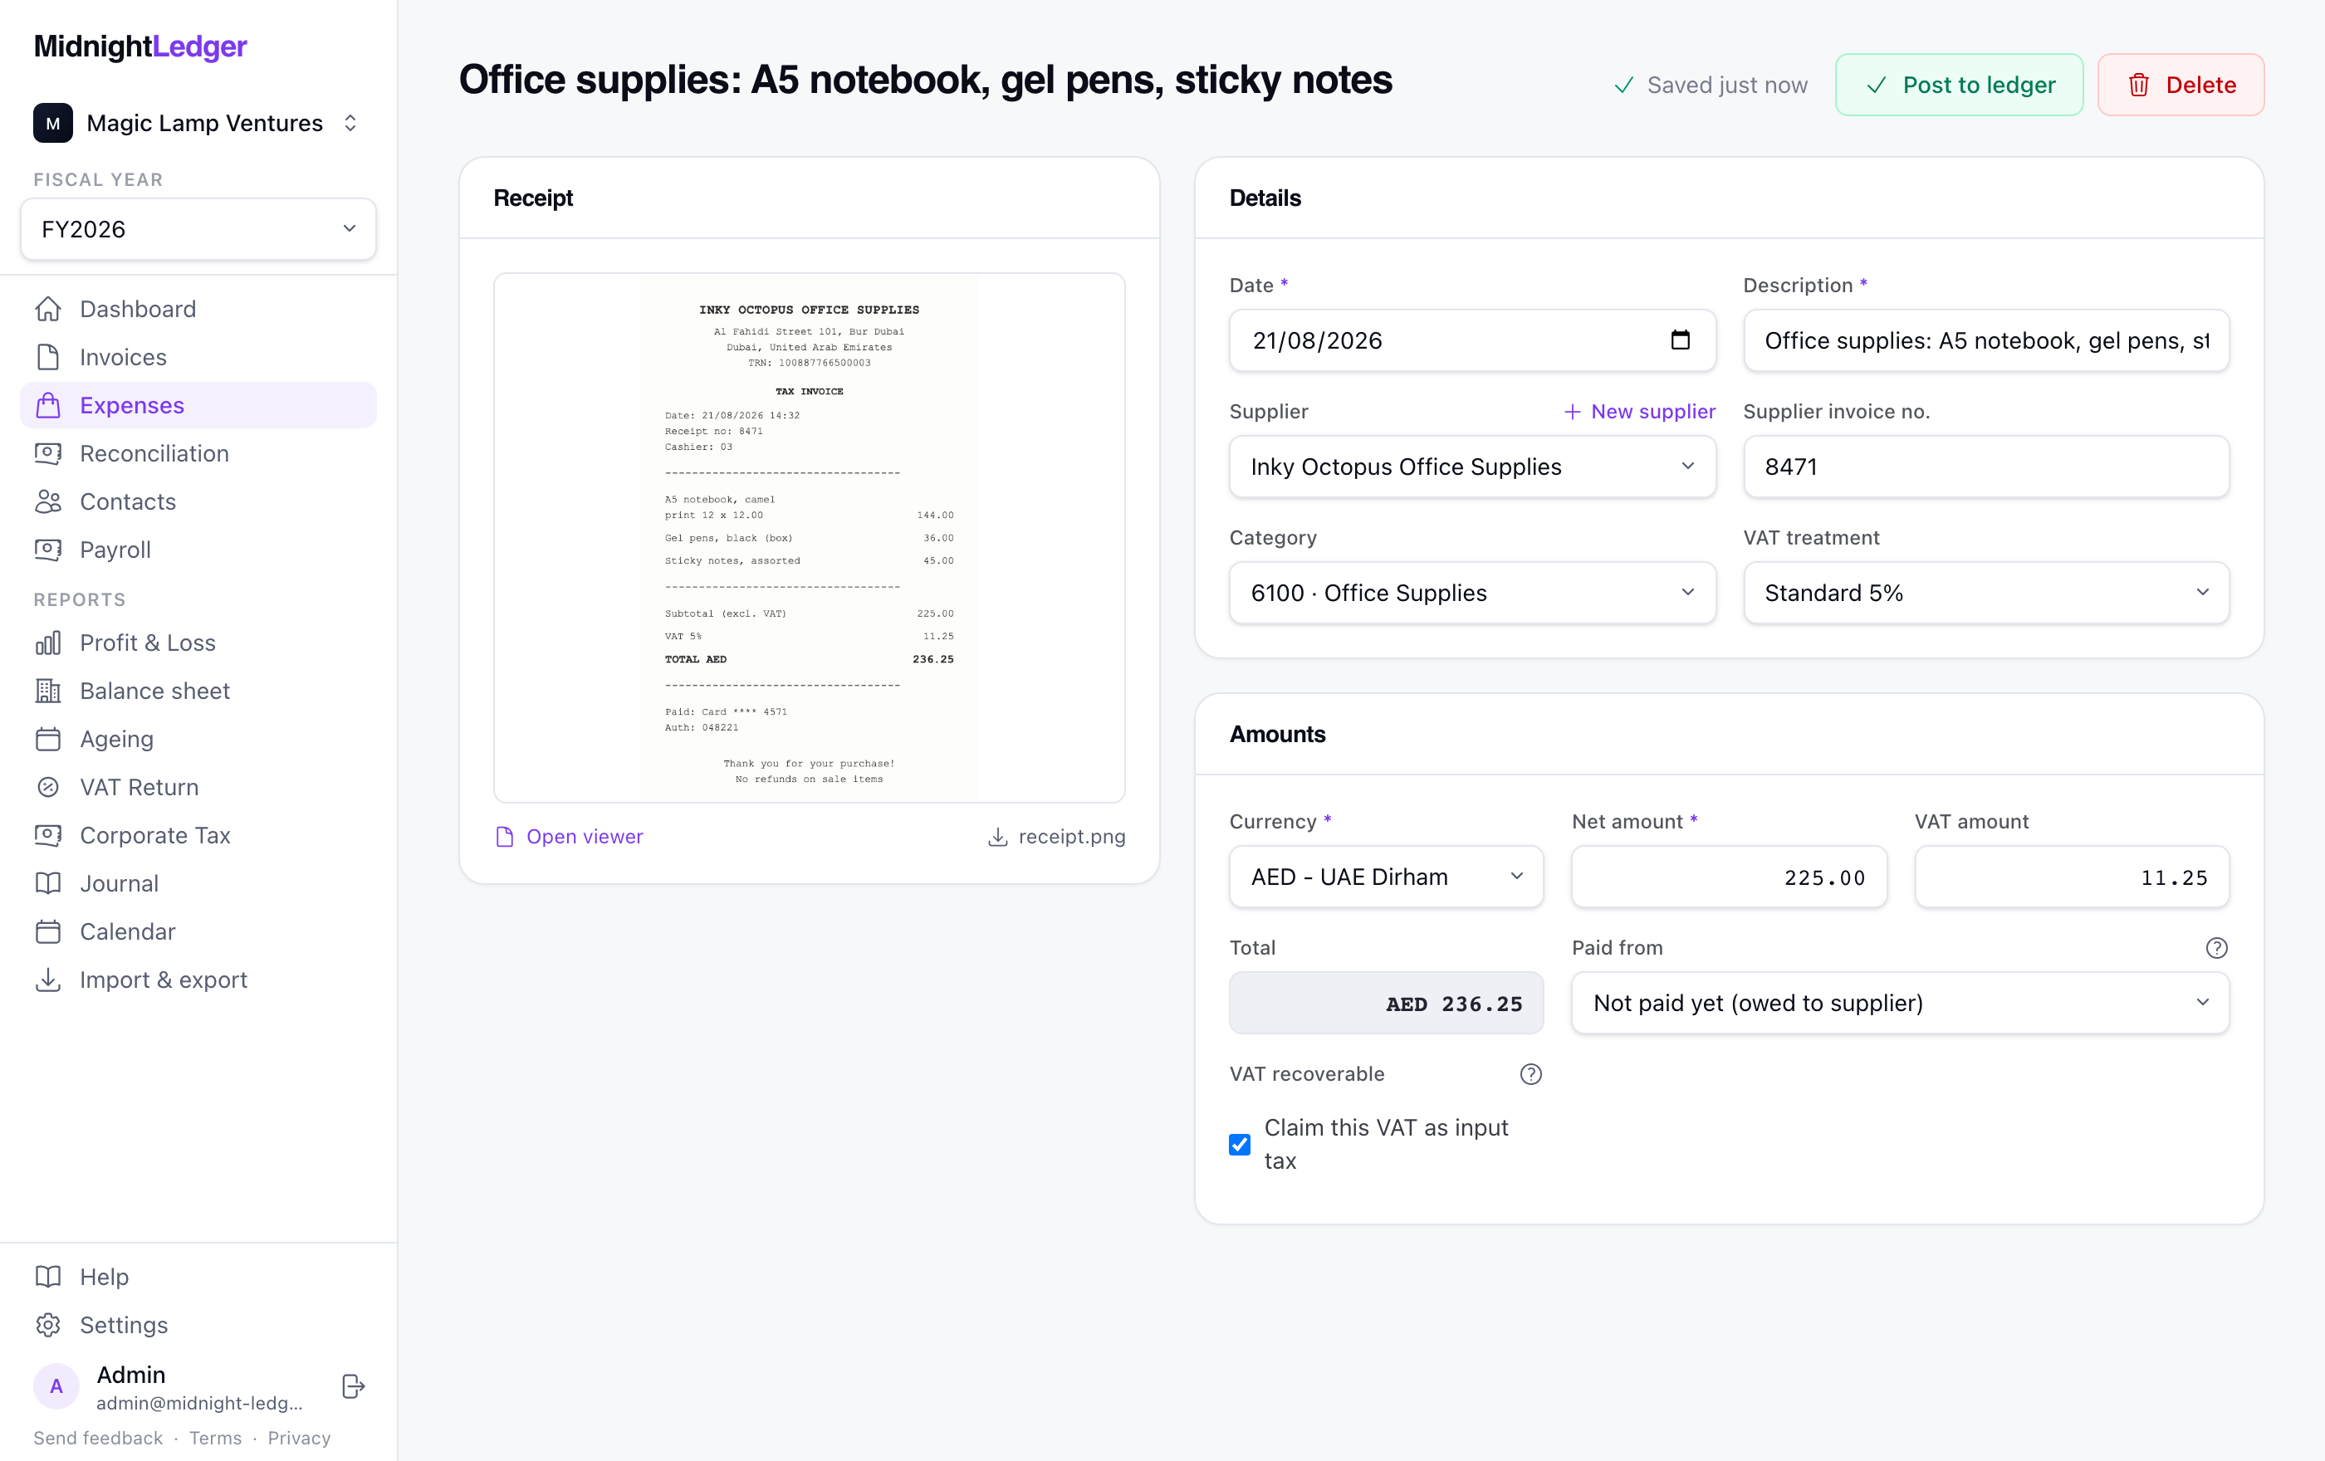2325x1461 pixels.
Task: Click the Admin avatar circle
Action: (56, 1386)
